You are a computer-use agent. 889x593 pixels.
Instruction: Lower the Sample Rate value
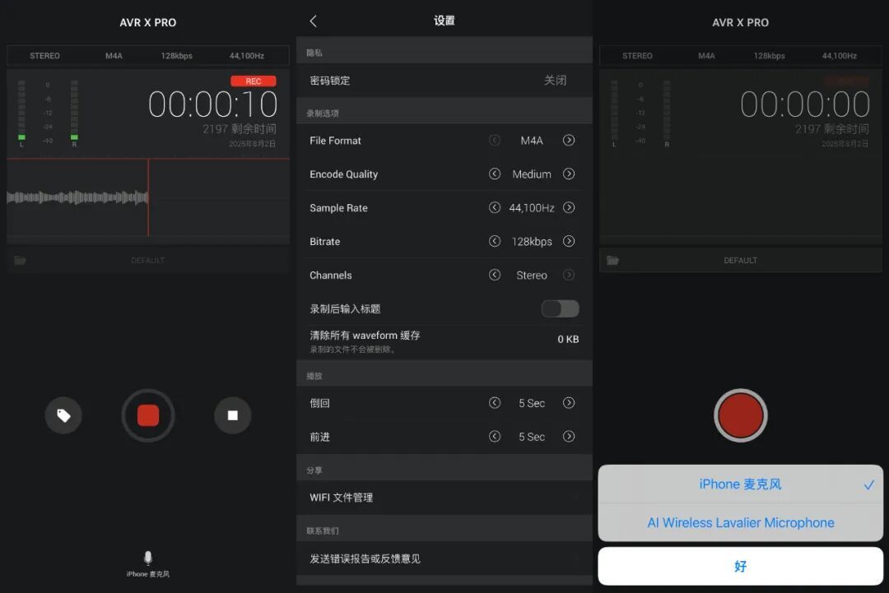click(495, 207)
